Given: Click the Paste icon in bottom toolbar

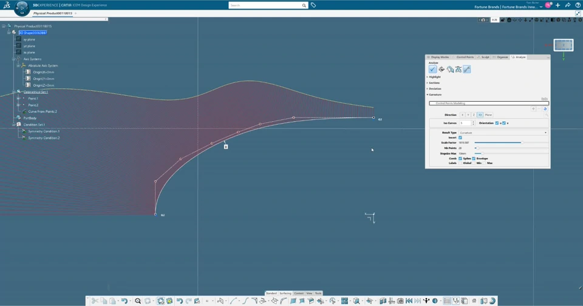Looking at the screenshot, I should pyautogui.click(x=112, y=301).
